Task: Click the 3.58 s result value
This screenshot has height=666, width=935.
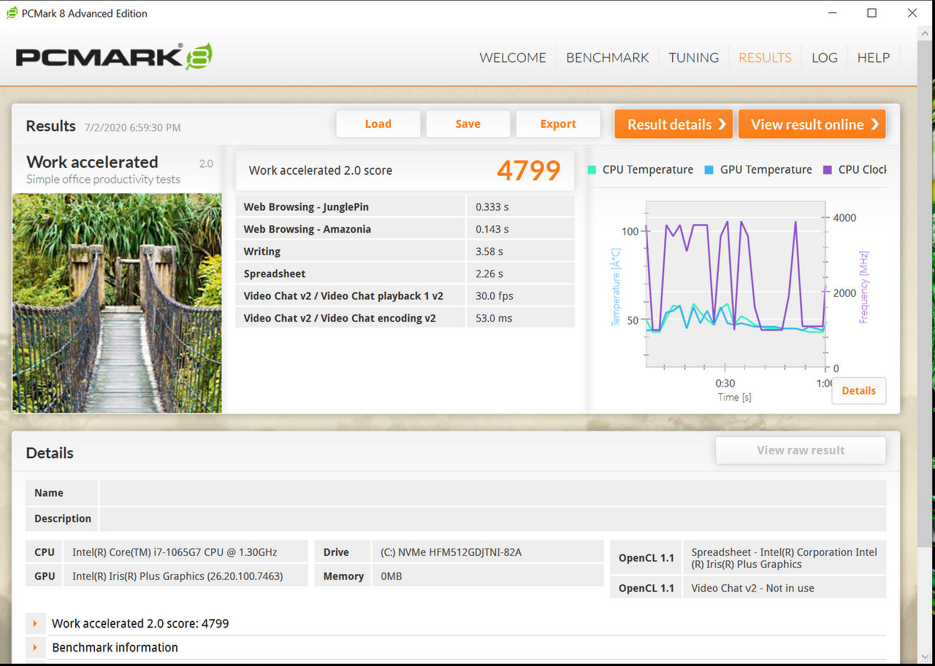Action: coord(489,252)
